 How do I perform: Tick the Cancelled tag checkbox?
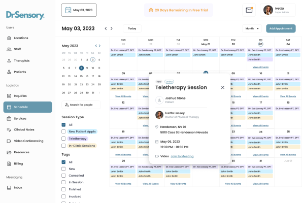pyautogui.click(x=63, y=176)
